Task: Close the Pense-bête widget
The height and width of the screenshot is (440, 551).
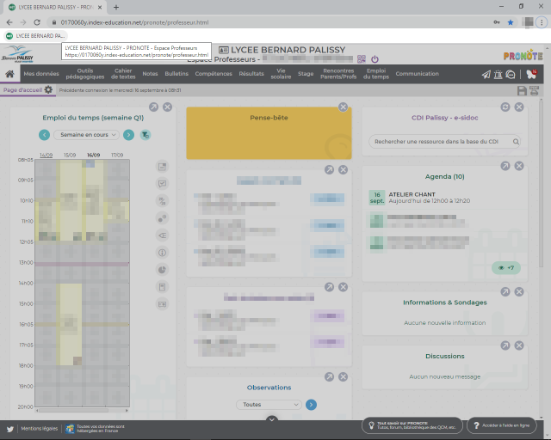Action: [x=343, y=107]
